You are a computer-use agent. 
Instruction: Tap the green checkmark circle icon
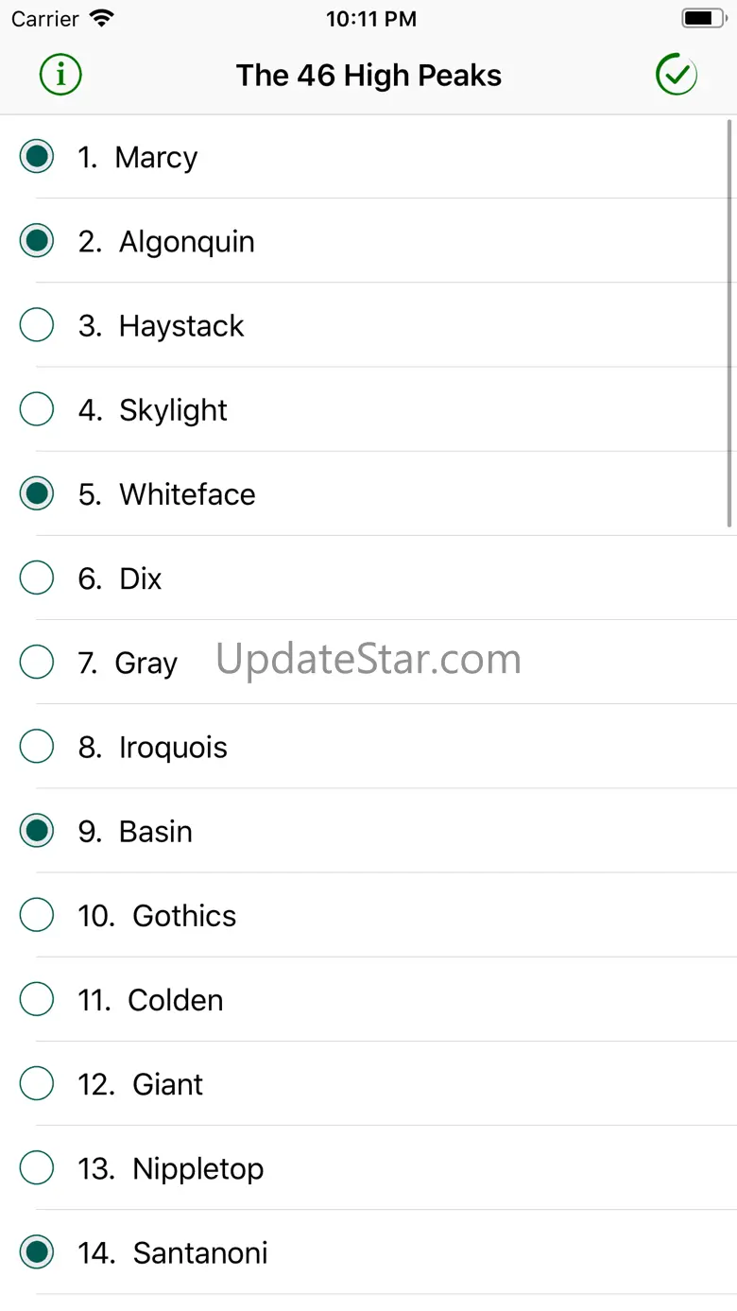click(677, 75)
